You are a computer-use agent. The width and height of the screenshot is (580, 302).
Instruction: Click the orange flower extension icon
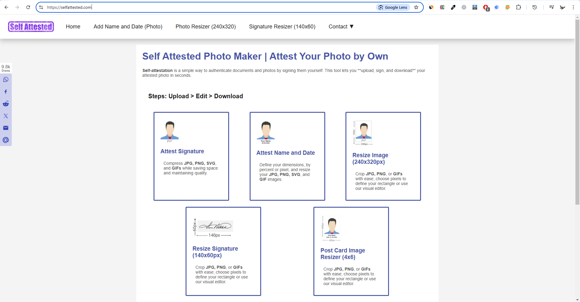point(507,7)
